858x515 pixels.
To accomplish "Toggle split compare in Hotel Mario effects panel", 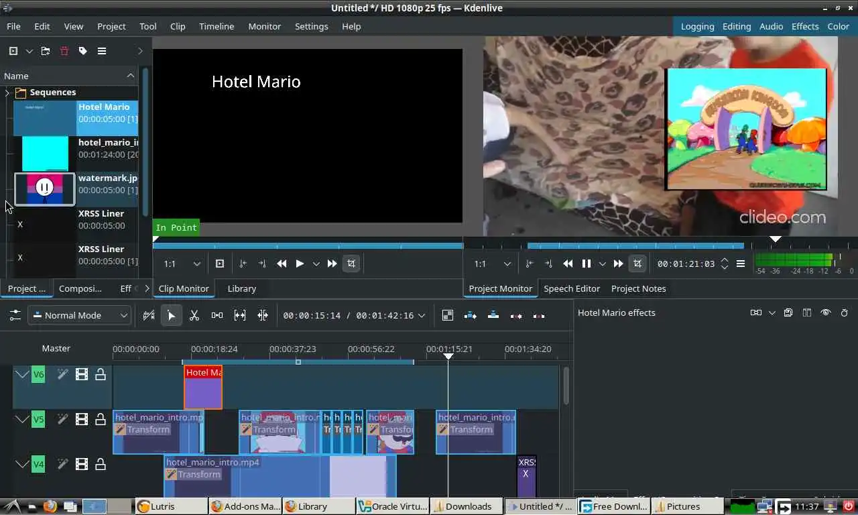I will (x=807, y=312).
